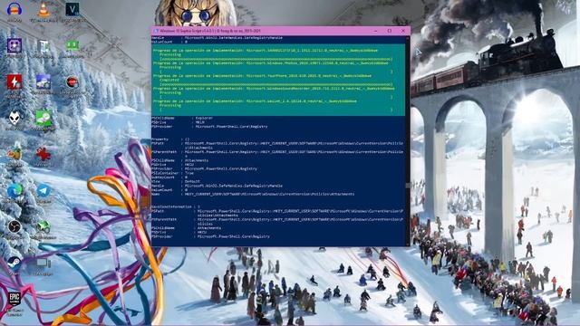Screen dimensions: 580x326
Task: Open the white mask-face desktop icon
Action: 14,118
